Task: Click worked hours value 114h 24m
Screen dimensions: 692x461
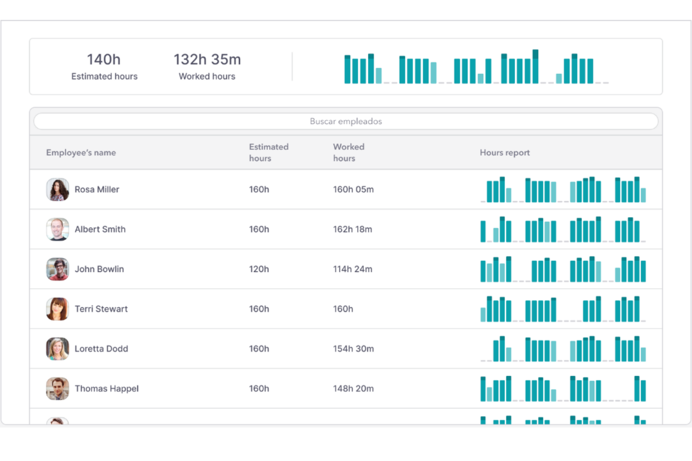Action: pos(353,269)
